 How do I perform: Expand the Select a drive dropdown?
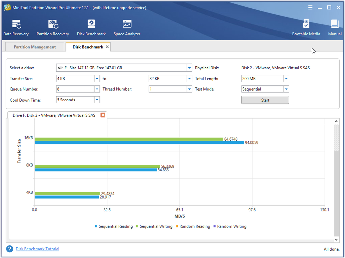pos(189,68)
